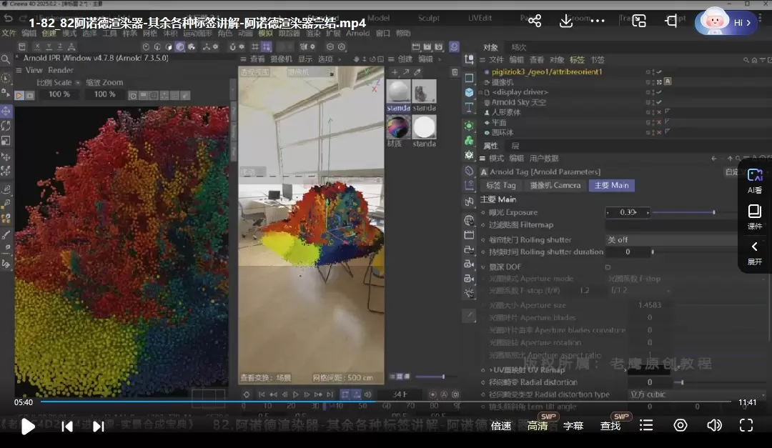Viewport: 772px width, 448px height.
Task: Enable the 景深 DOF checkbox
Action: [x=608, y=267]
